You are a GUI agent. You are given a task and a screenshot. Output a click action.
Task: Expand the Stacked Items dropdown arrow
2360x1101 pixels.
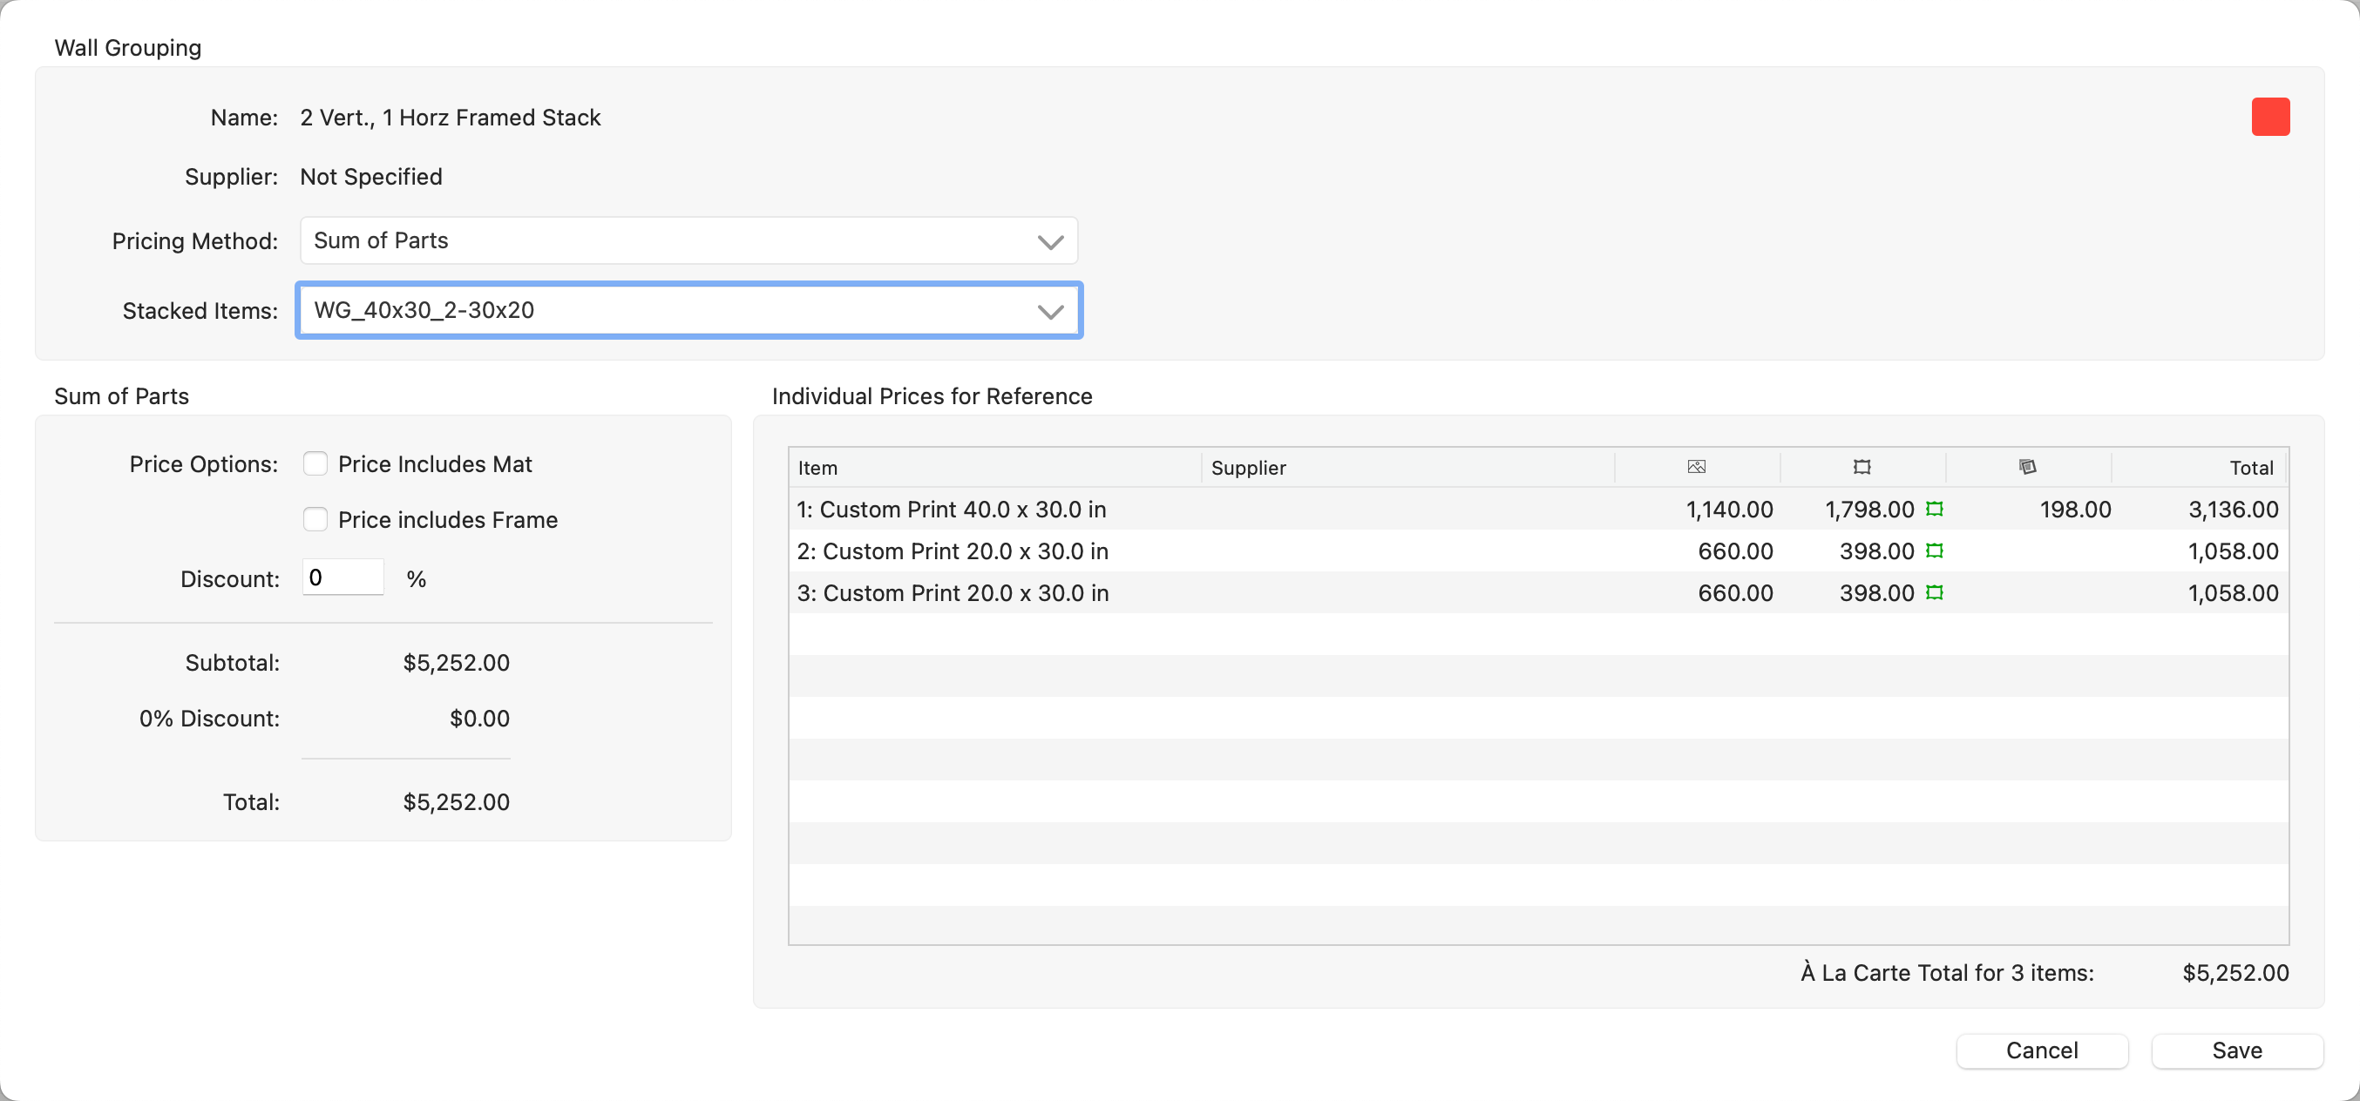[x=1050, y=312]
